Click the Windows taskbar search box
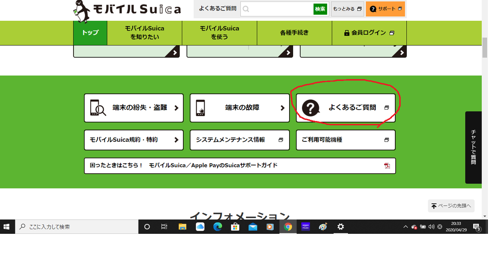This screenshot has width=490, height=275. click(x=77, y=227)
